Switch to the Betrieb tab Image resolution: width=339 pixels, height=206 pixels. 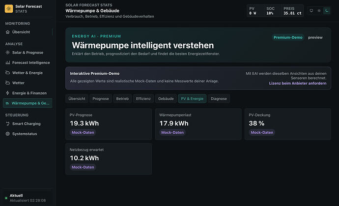pos(122,99)
